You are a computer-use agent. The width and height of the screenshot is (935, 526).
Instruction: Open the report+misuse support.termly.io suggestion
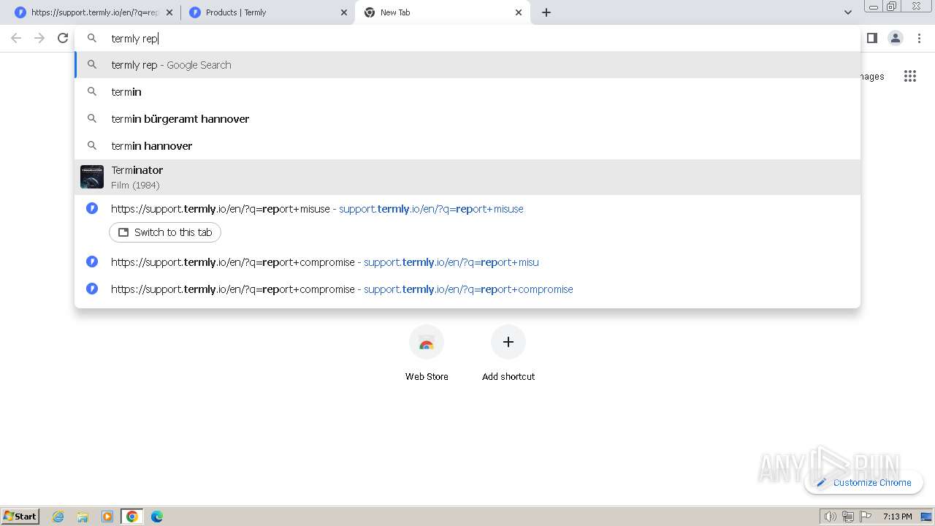pos(467,209)
